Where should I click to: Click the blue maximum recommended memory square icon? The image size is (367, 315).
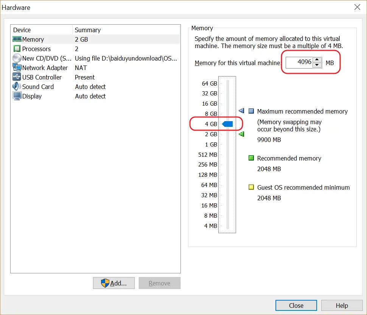click(x=250, y=111)
